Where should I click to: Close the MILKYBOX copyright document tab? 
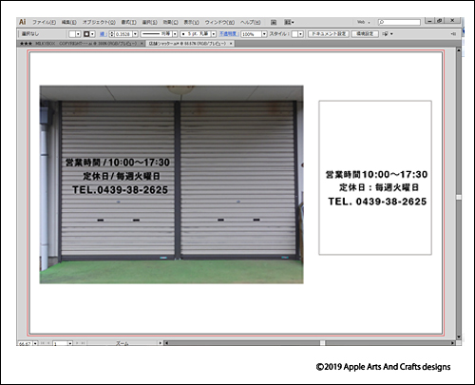[142, 44]
